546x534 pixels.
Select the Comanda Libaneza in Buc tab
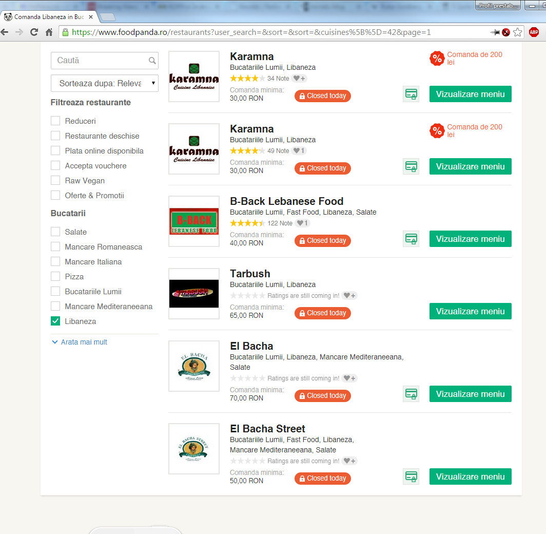49,17
